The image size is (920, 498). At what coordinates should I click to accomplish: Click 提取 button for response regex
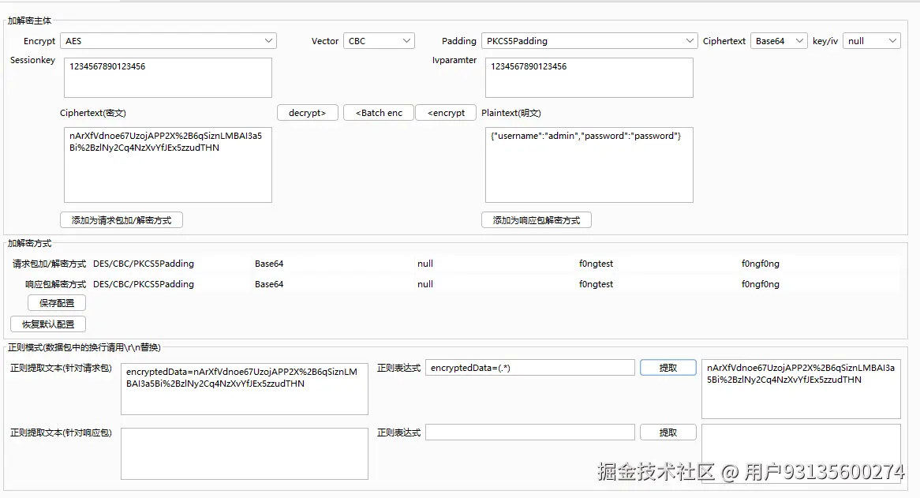tap(668, 432)
